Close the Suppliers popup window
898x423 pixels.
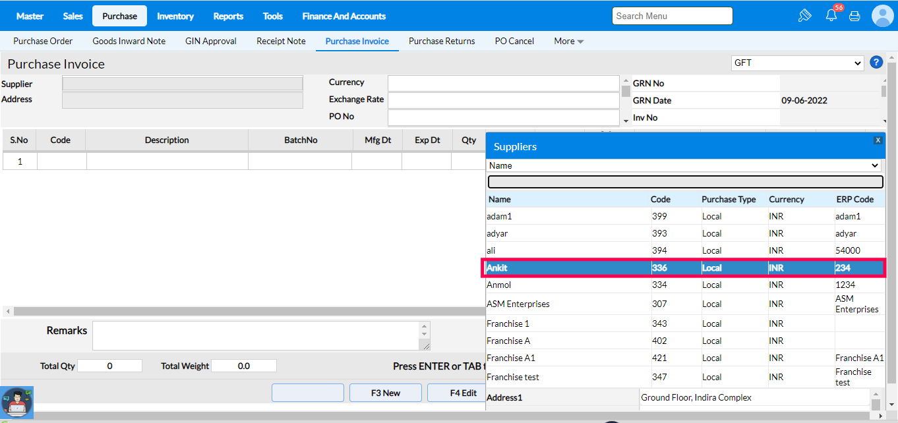(x=878, y=140)
